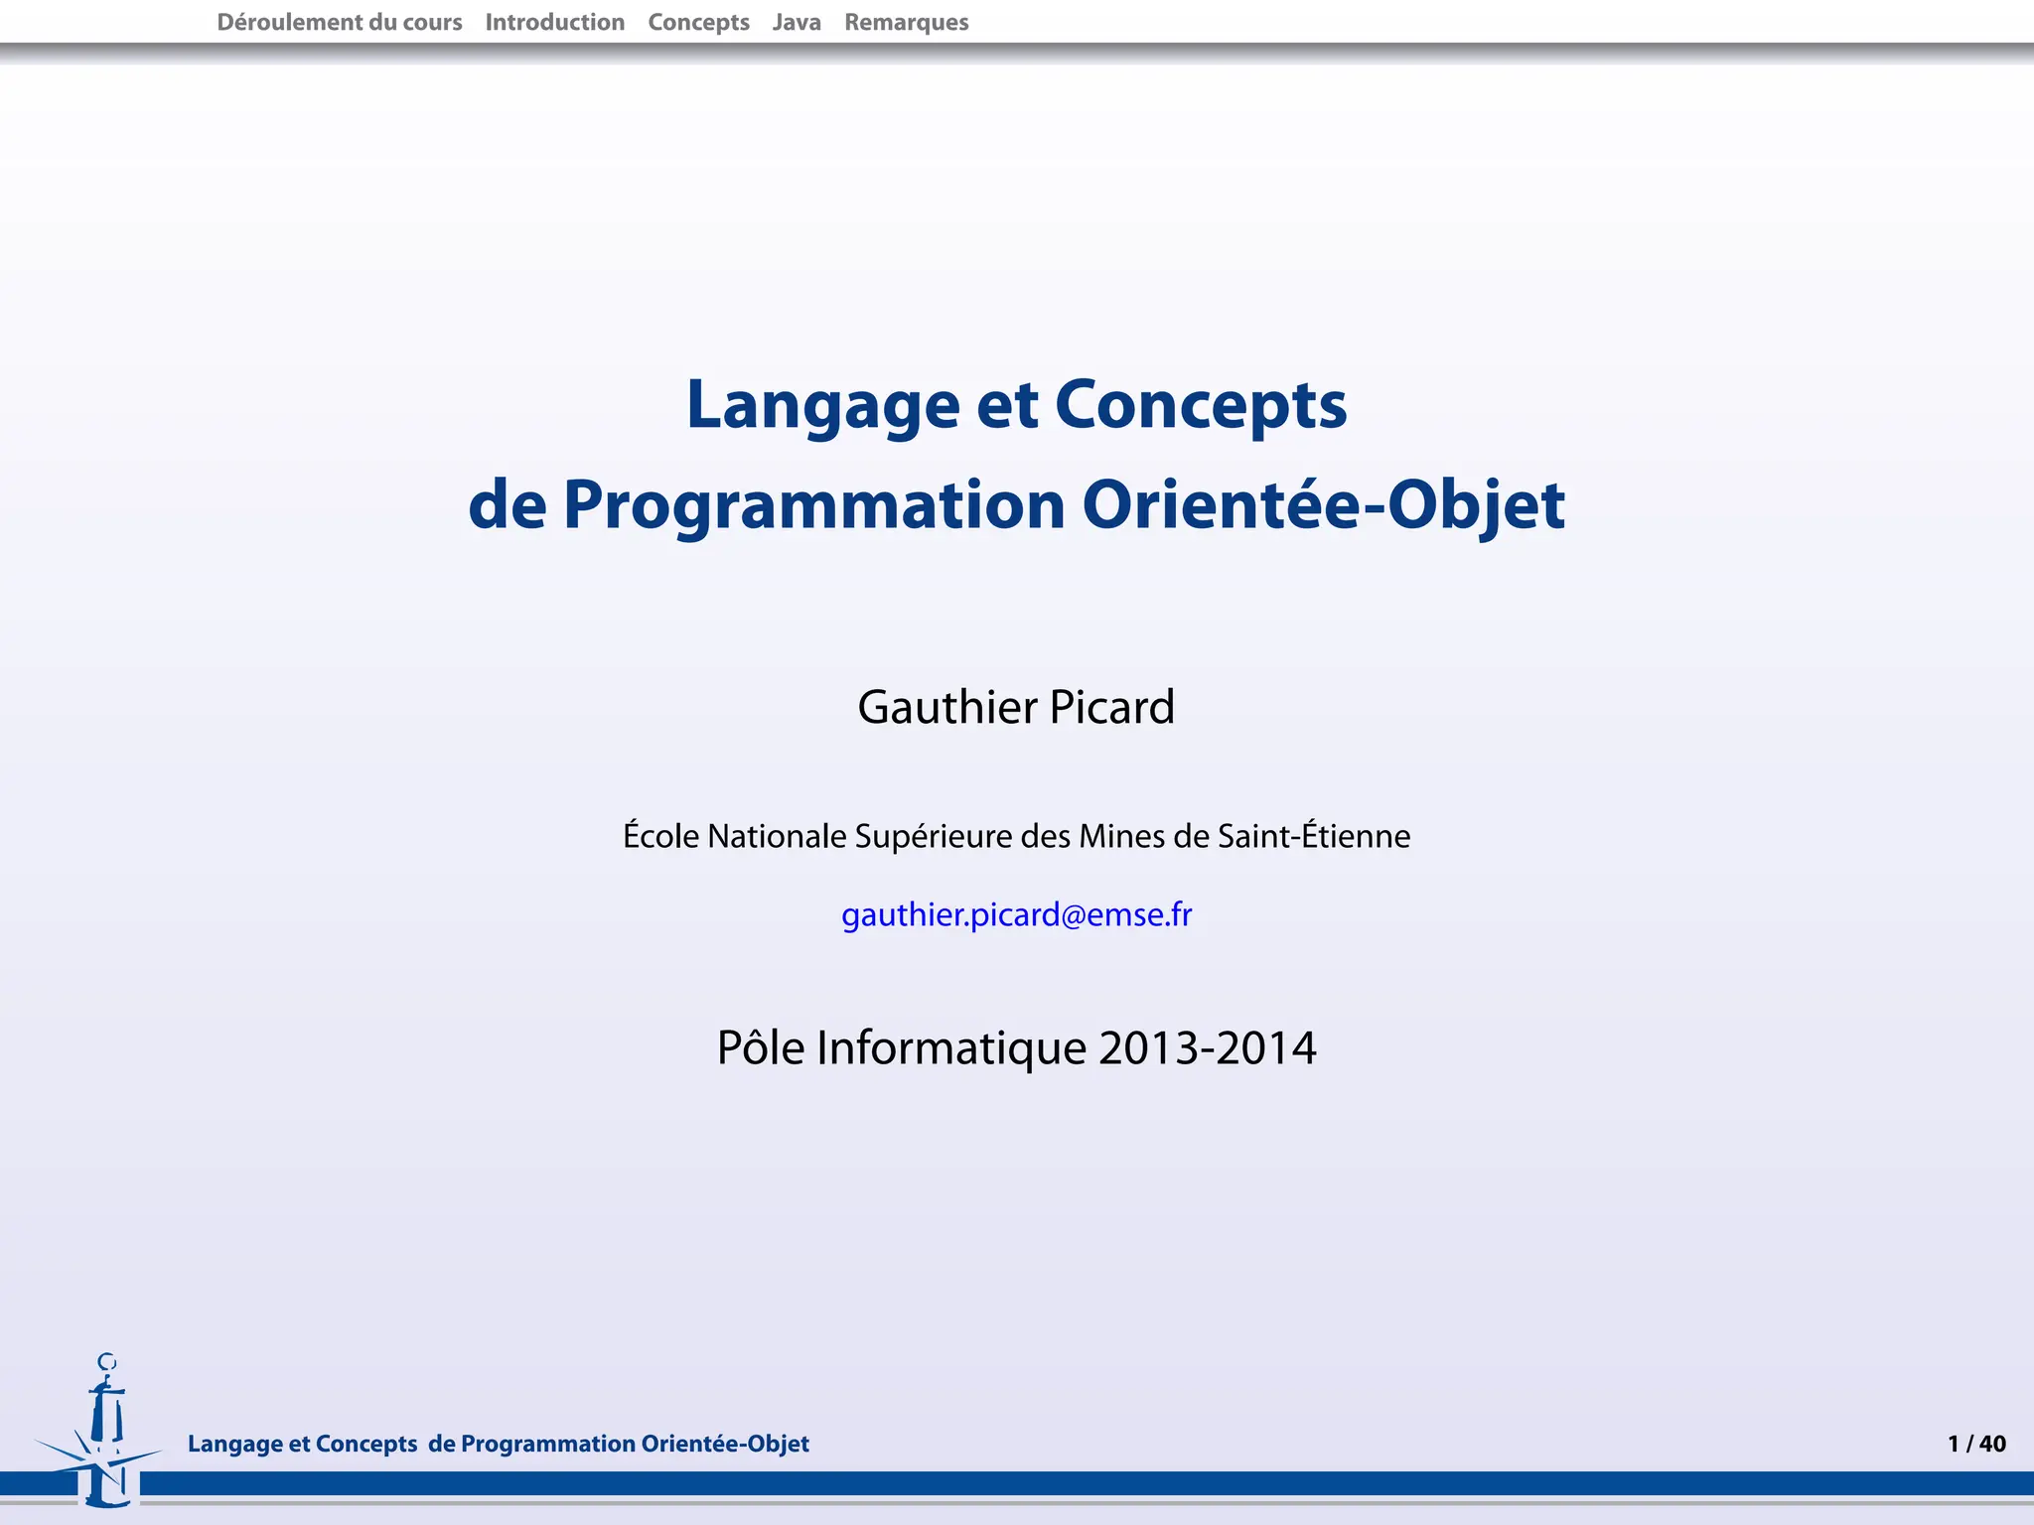This screenshot has width=2034, height=1525.
Task: Click the Pôle Informatique text
Action: [901, 1048]
